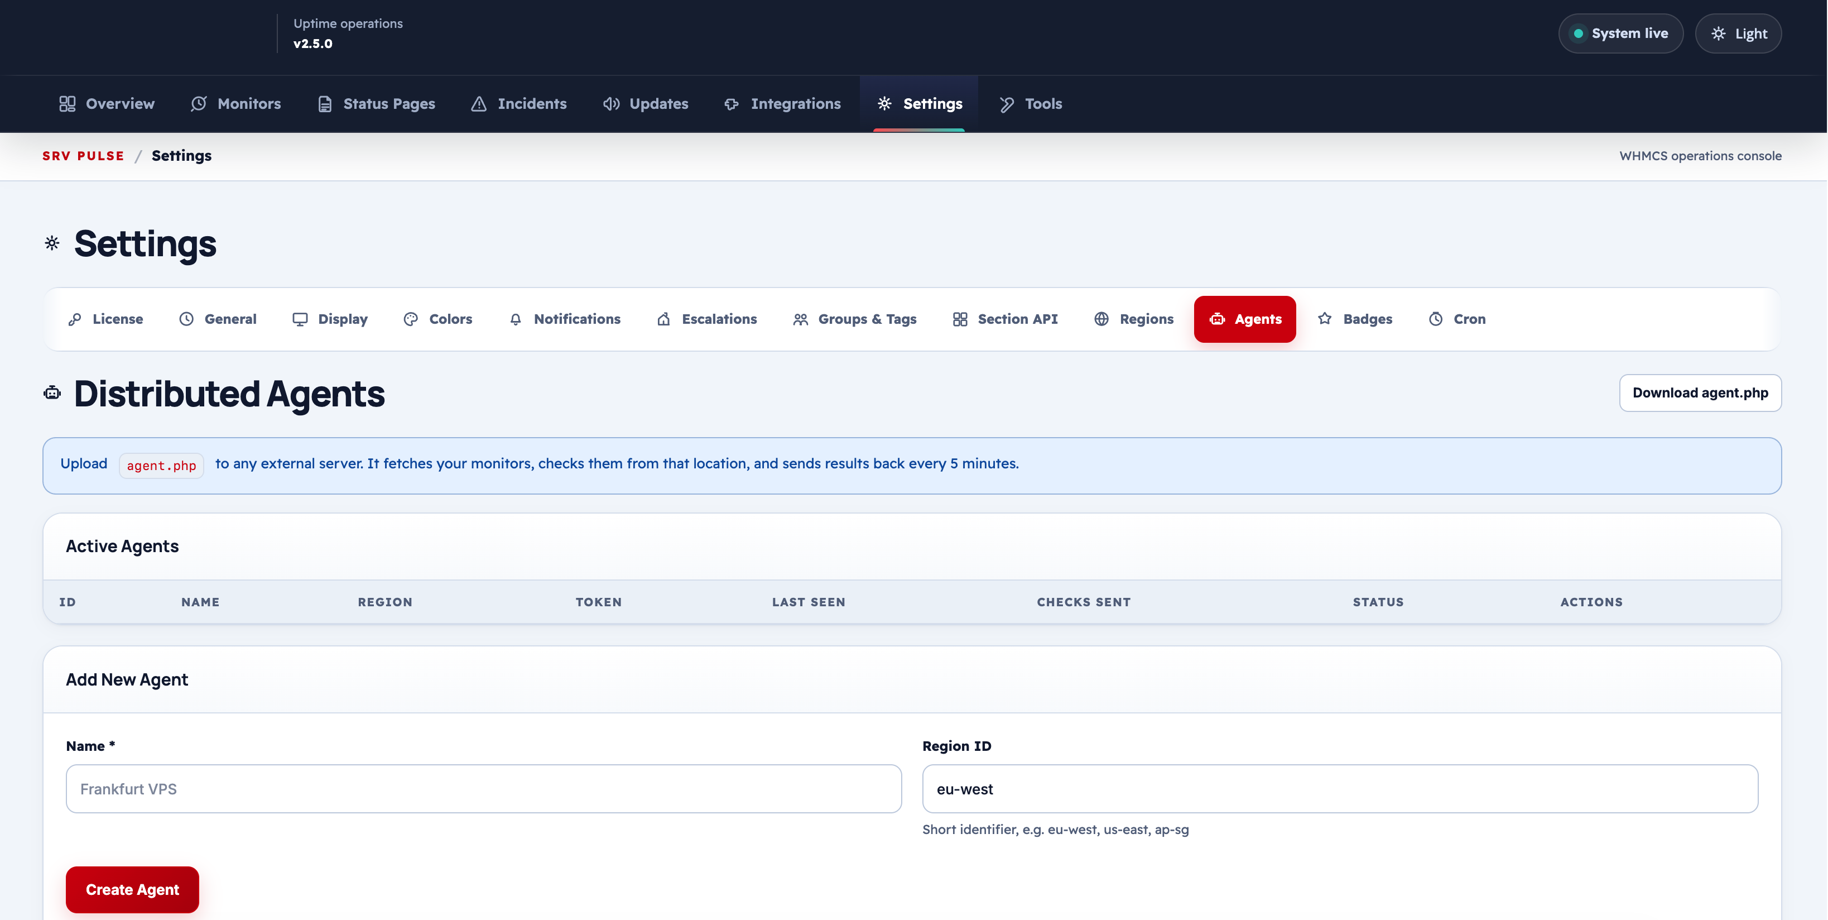The width and height of the screenshot is (1828, 920).
Task: Click the LAST SEEN column header
Action: (809, 602)
